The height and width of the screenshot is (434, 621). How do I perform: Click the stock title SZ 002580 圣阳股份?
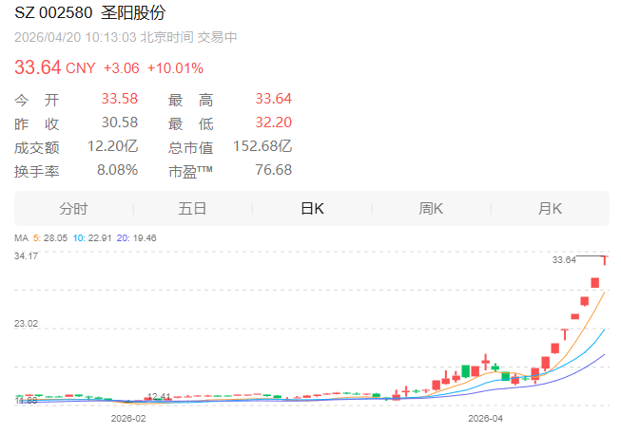tap(90, 12)
